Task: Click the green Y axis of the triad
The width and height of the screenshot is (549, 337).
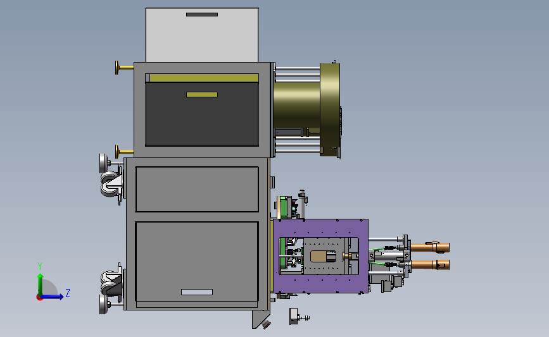Action: point(40,284)
